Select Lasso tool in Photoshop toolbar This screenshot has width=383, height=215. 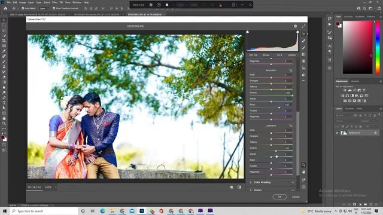4,30
